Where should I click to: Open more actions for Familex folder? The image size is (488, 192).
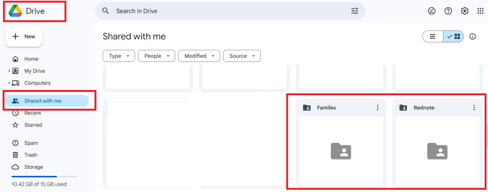click(x=377, y=108)
